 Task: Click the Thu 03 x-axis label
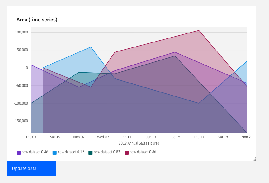(x=31, y=137)
